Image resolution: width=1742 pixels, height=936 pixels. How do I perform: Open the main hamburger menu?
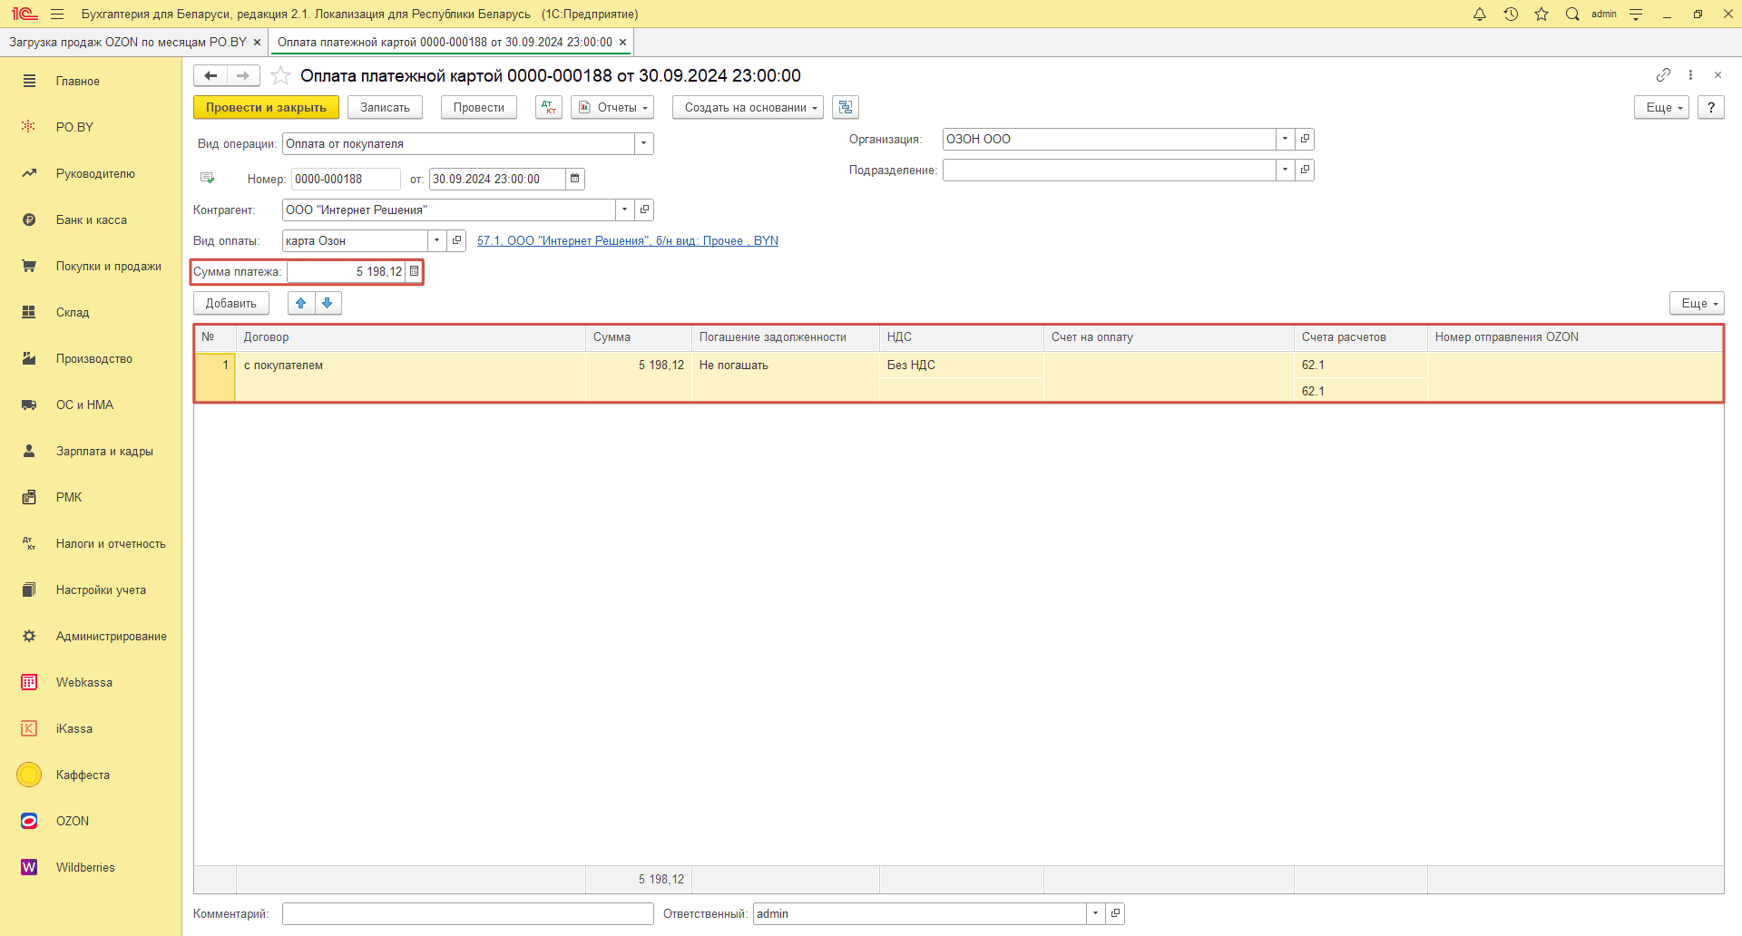pos(57,14)
